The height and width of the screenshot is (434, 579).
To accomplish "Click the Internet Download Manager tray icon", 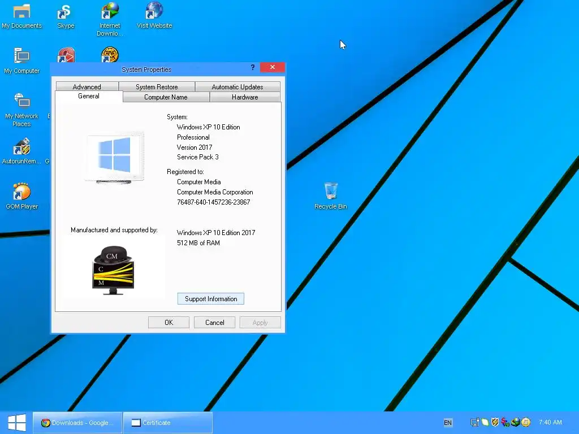I will pyautogui.click(x=516, y=422).
